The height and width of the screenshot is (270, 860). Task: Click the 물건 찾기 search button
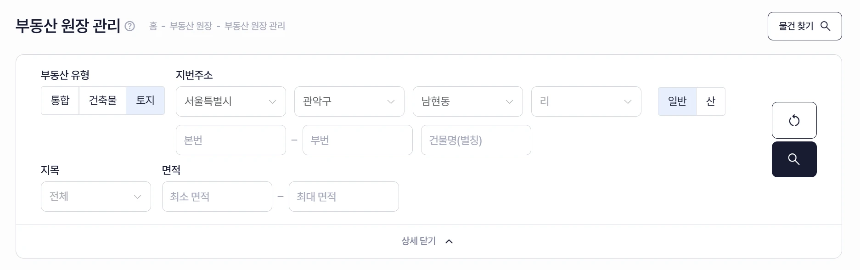click(804, 26)
